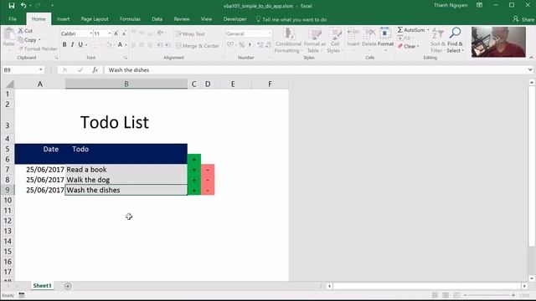This screenshot has width=536, height=301.
Task: Save the workbook with the Save icon
Action: tap(12, 6)
